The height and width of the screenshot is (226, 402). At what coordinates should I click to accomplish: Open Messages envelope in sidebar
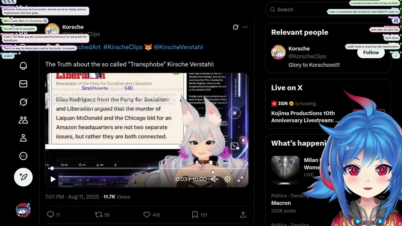23,84
